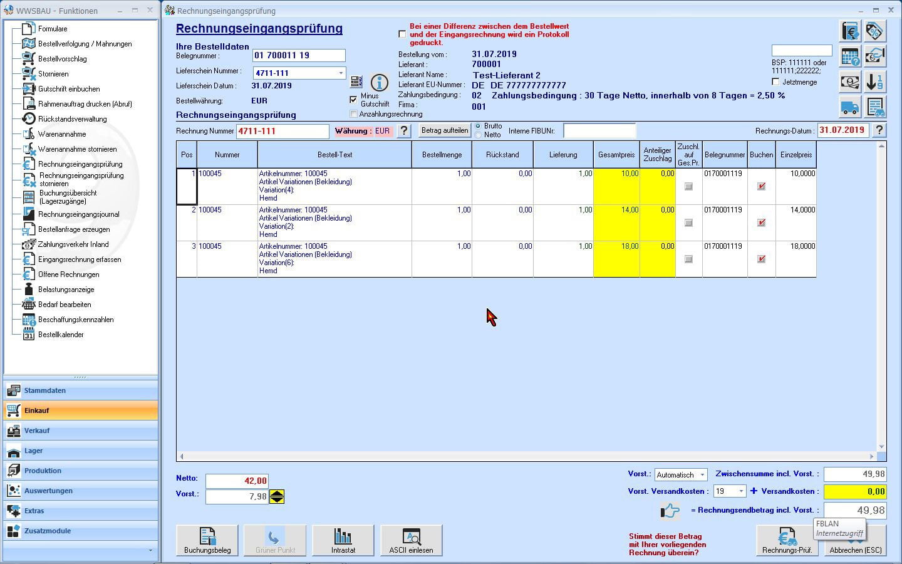Expand the navigation pane options arrow

[150, 551]
